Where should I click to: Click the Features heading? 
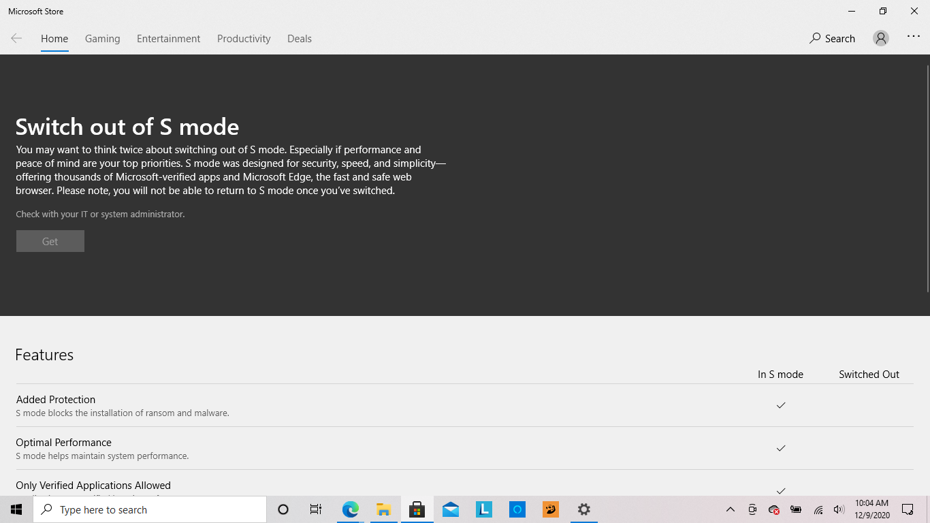click(44, 355)
